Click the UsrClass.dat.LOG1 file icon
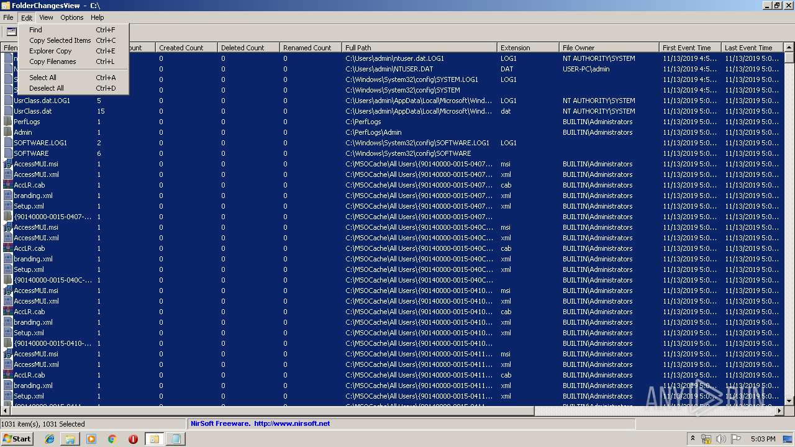Viewport: 795px width, 447px height. coord(8,101)
